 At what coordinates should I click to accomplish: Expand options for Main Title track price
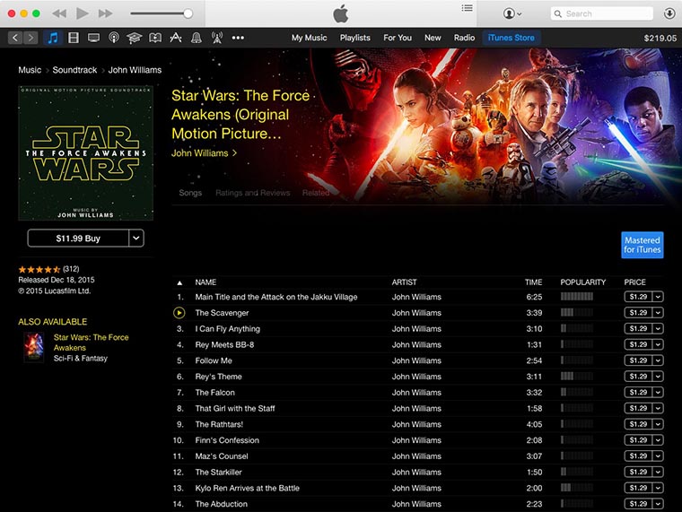[x=658, y=297]
